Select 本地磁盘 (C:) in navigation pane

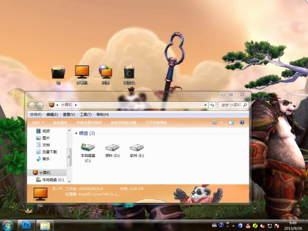coord(50,180)
